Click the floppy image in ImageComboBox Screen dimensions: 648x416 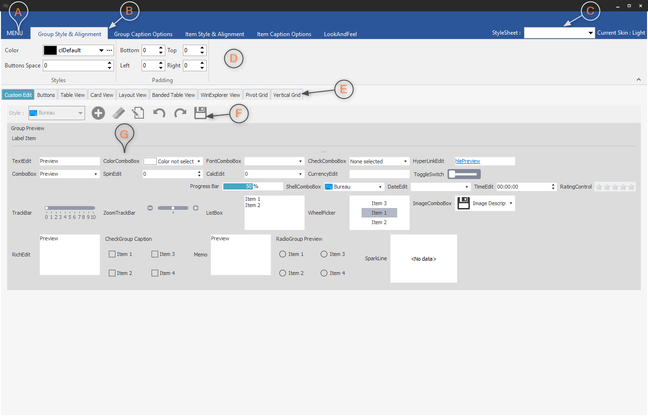pos(463,203)
